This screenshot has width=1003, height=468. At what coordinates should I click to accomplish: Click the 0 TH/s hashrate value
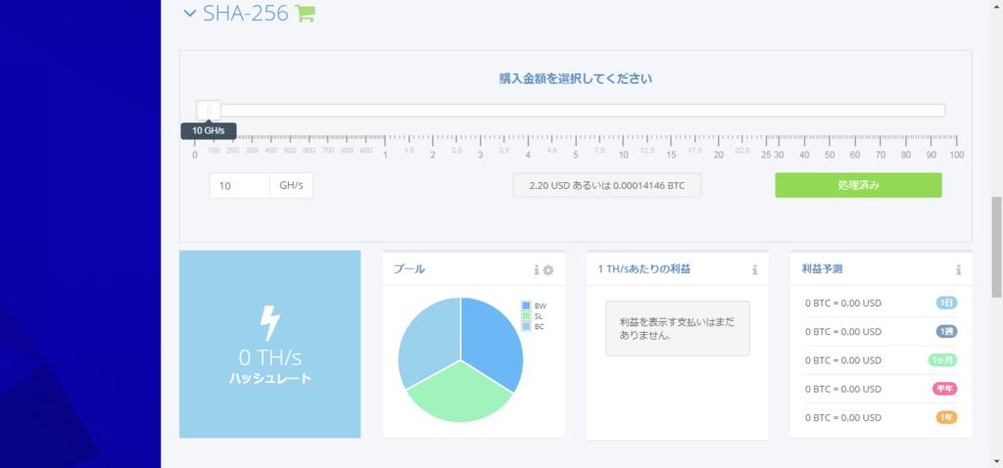pyautogui.click(x=269, y=357)
